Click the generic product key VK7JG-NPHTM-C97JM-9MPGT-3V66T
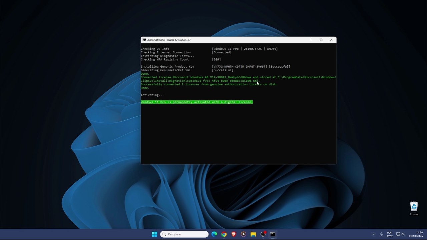 click(240, 67)
